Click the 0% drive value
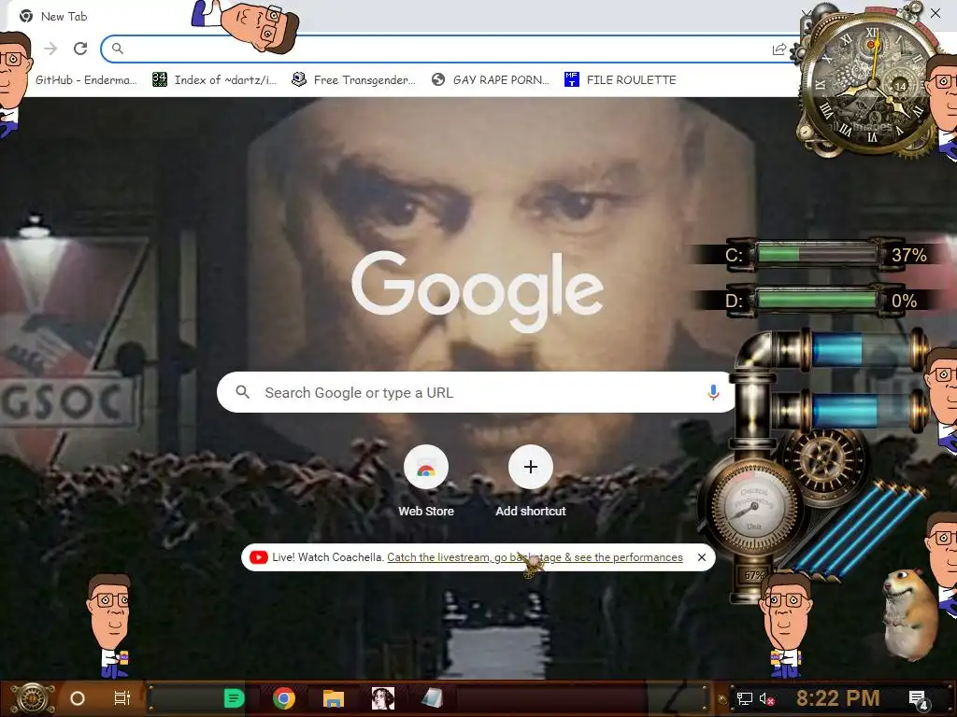This screenshot has width=957, height=717. point(904,301)
